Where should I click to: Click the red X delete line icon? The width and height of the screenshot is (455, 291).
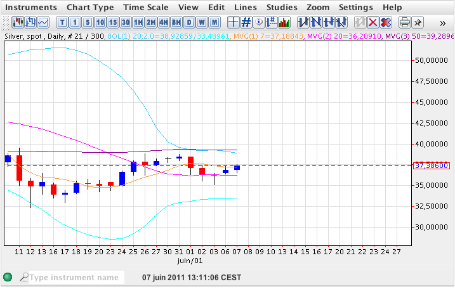[x=373, y=22]
